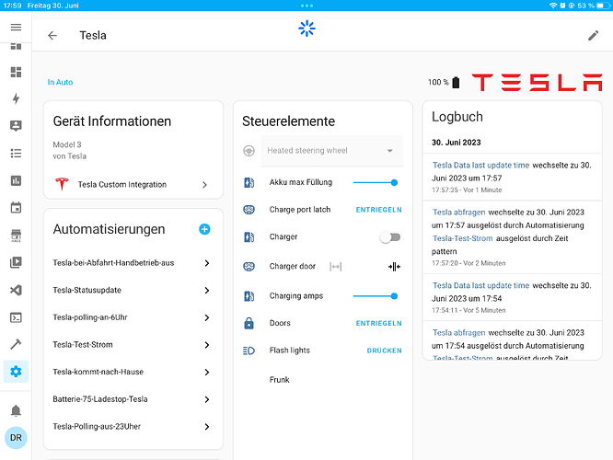Click the steering wheel icon
613x460 pixels.
(249, 151)
